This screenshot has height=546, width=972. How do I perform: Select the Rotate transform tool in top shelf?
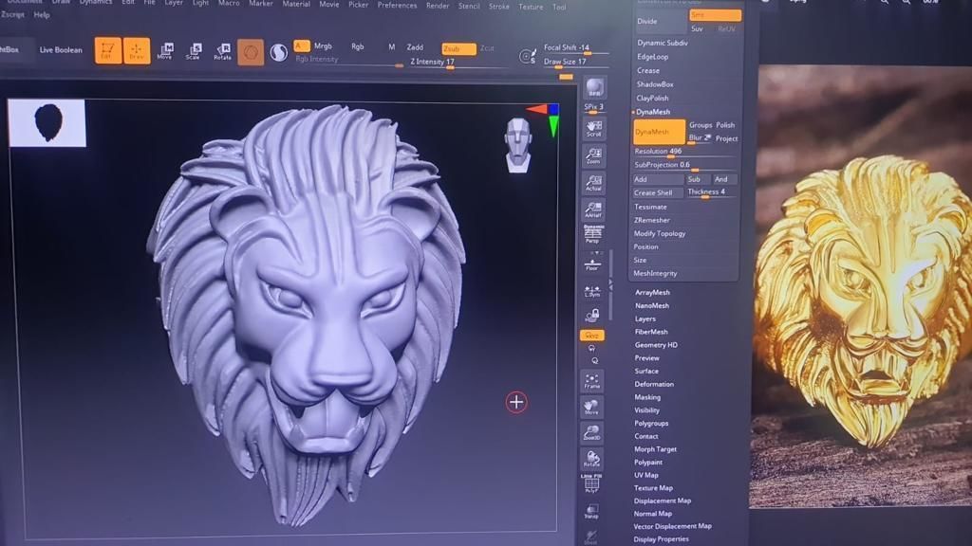222,51
